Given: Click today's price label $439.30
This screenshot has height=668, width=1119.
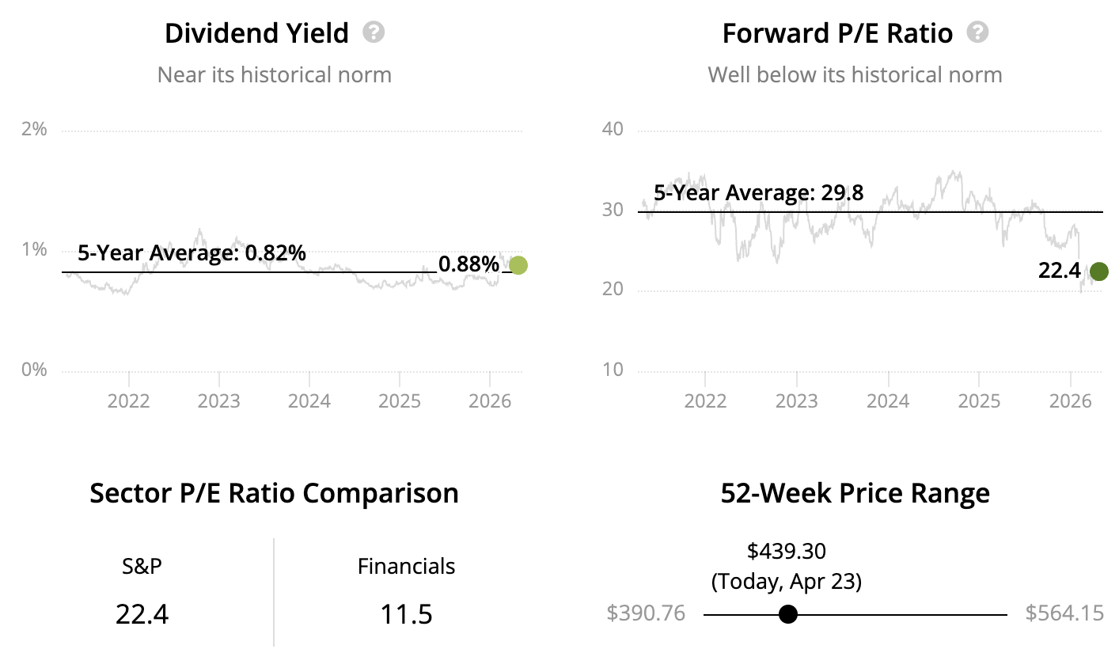Looking at the screenshot, I should 786,551.
